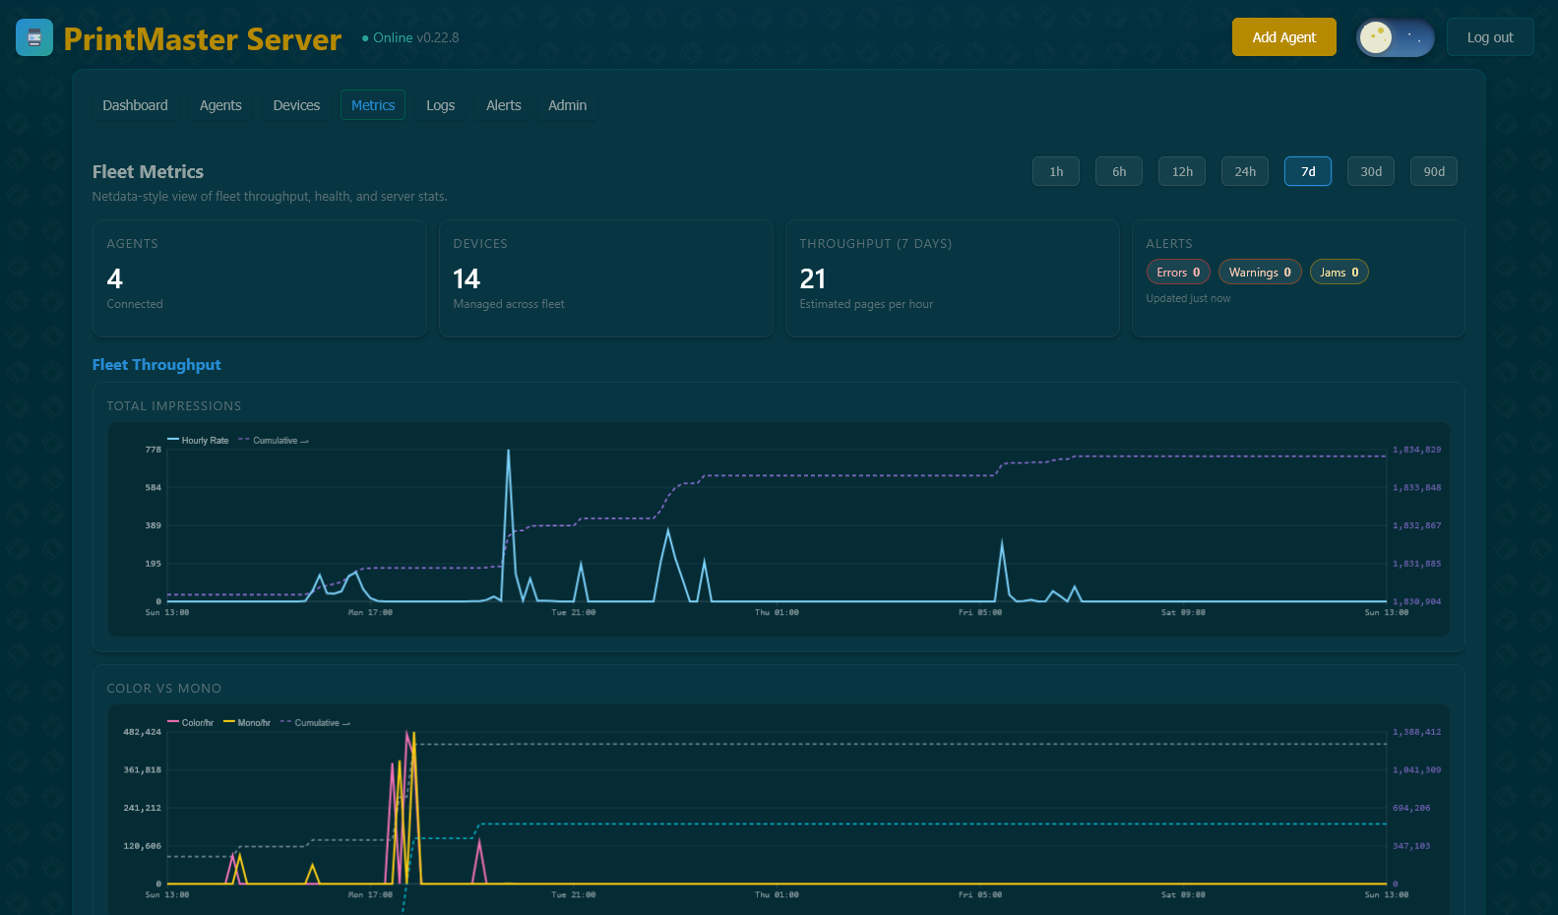The image size is (1558, 915).
Task: Toggle Color/hr series in legend
Action: pos(191,723)
